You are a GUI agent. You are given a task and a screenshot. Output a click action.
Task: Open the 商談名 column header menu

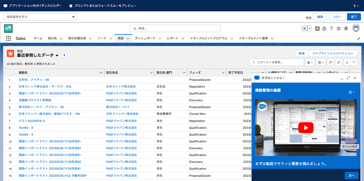pos(101,72)
